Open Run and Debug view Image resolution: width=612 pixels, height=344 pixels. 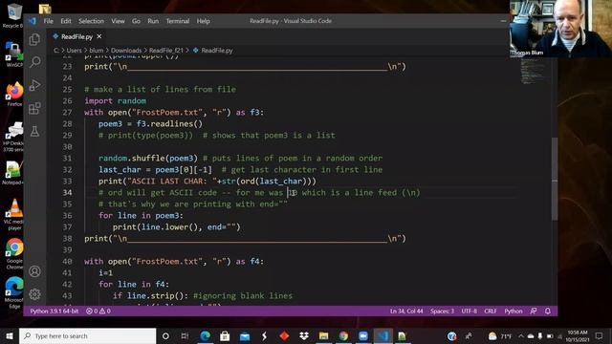coord(34,85)
